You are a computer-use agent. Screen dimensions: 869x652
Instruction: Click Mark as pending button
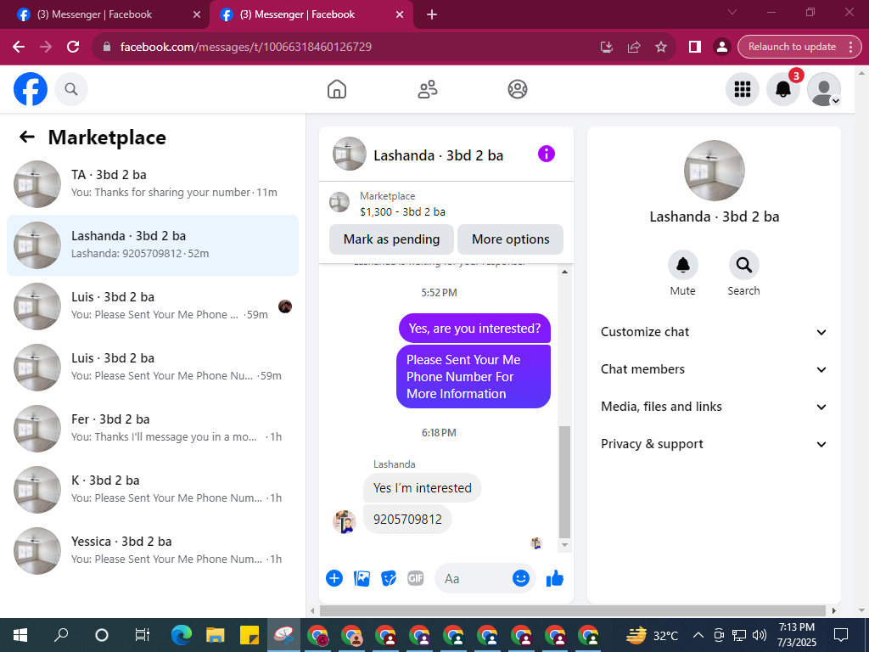(x=391, y=239)
